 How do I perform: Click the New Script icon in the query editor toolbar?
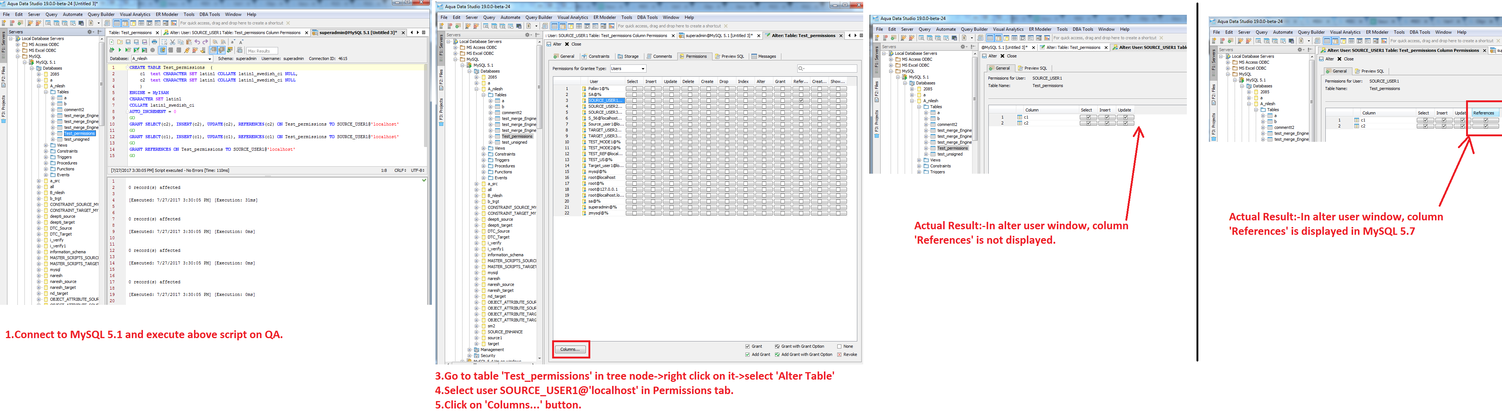(x=112, y=42)
